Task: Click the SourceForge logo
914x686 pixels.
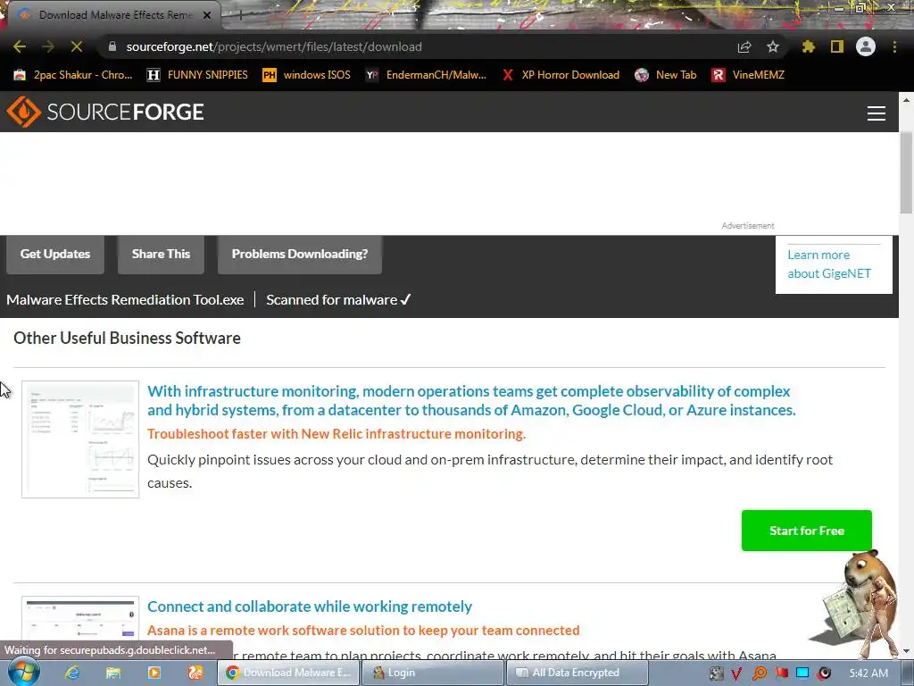Action: point(105,112)
